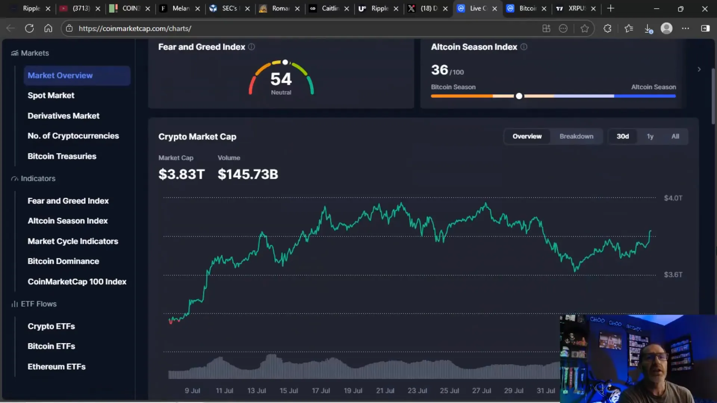717x403 pixels.
Task: Close the XRPUS tab
Action: click(593, 9)
